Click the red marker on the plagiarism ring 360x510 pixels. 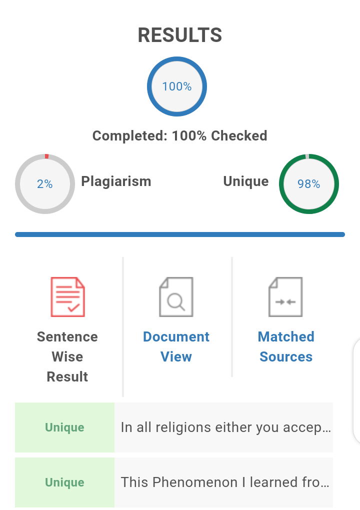pyautogui.click(x=46, y=156)
